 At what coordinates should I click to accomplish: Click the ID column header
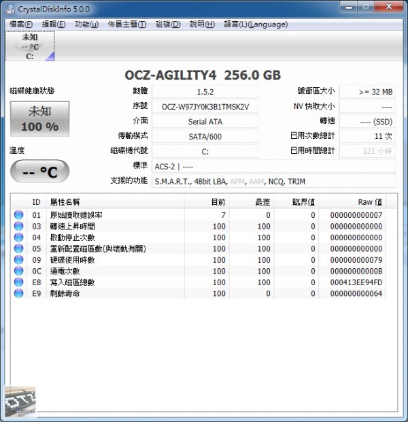36,202
